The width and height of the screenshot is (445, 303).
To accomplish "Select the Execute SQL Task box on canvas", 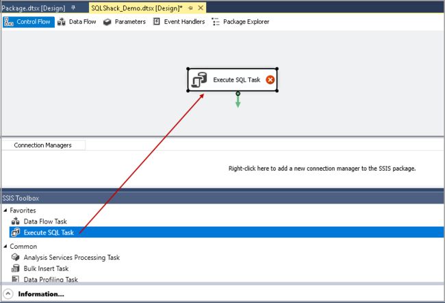I will point(233,80).
